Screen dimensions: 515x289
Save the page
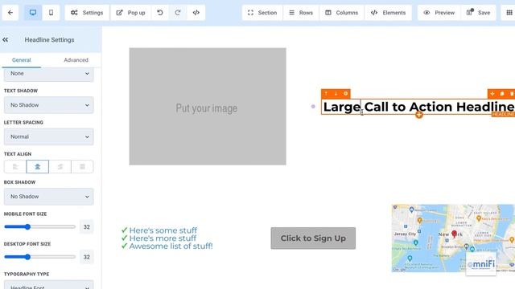(x=479, y=13)
